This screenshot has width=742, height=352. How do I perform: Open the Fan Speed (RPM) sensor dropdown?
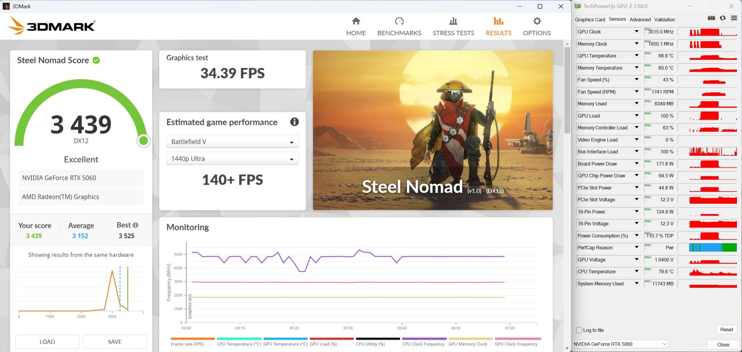[x=637, y=92]
